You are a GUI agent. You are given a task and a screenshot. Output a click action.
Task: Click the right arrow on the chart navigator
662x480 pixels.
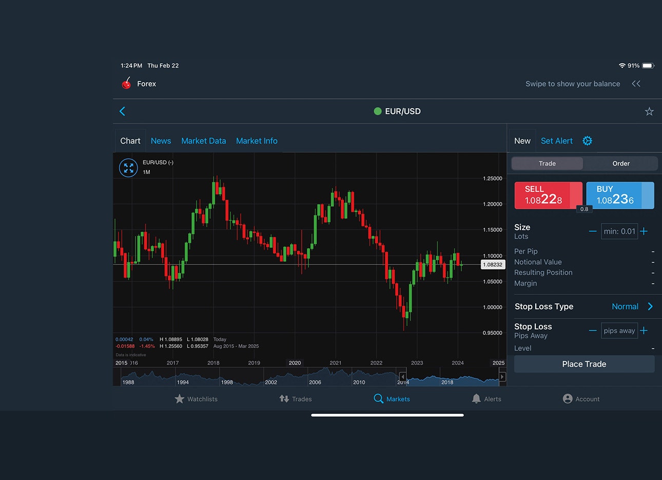pyautogui.click(x=502, y=376)
